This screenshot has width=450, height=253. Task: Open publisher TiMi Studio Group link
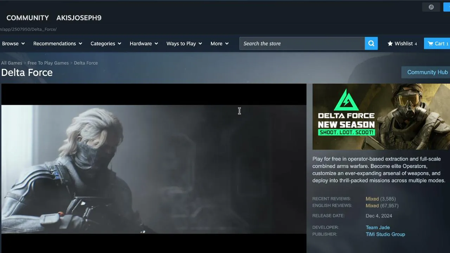(x=385, y=234)
